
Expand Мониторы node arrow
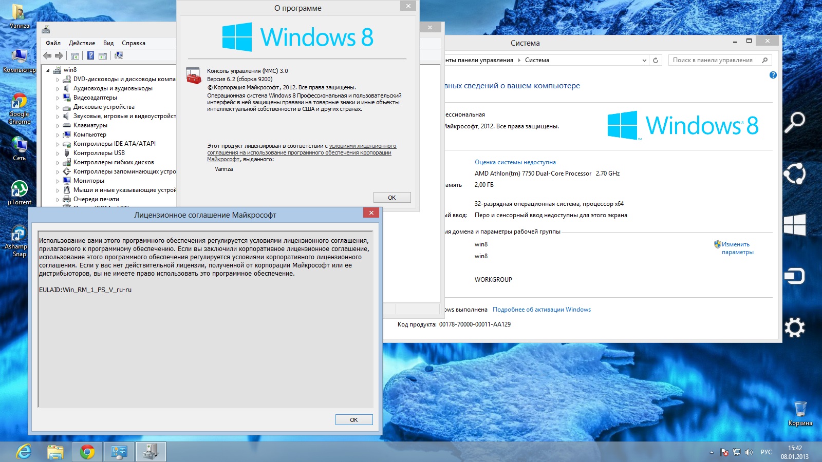(58, 181)
